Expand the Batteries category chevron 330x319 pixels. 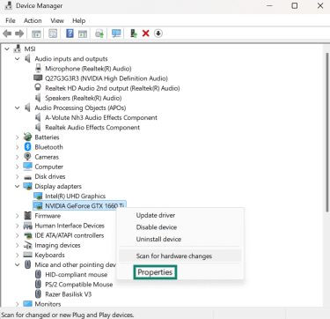(x=18, y=137)
